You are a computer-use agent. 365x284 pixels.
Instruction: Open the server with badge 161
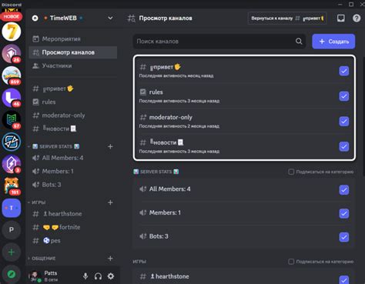pos(12,186)
